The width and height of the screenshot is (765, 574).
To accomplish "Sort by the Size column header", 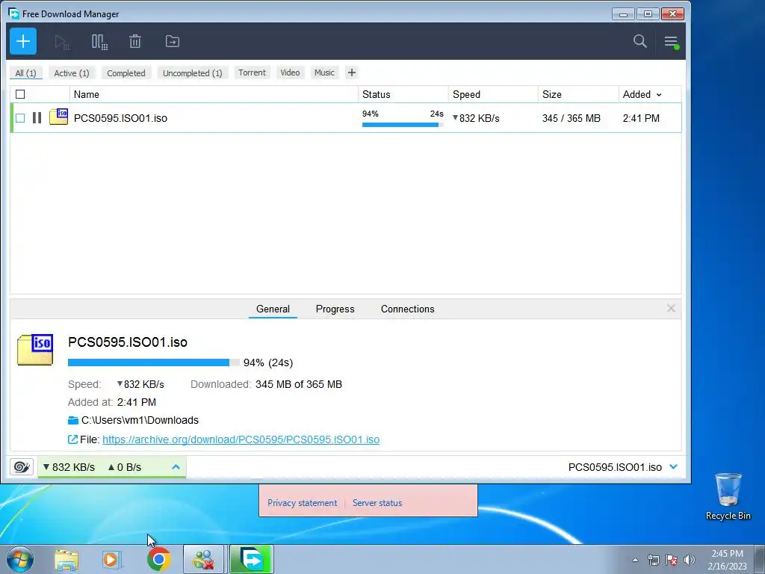I will pyautogui.click(x=578, y=94).
